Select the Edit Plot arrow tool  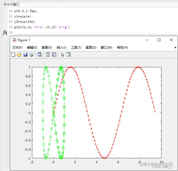pos(63,55)
